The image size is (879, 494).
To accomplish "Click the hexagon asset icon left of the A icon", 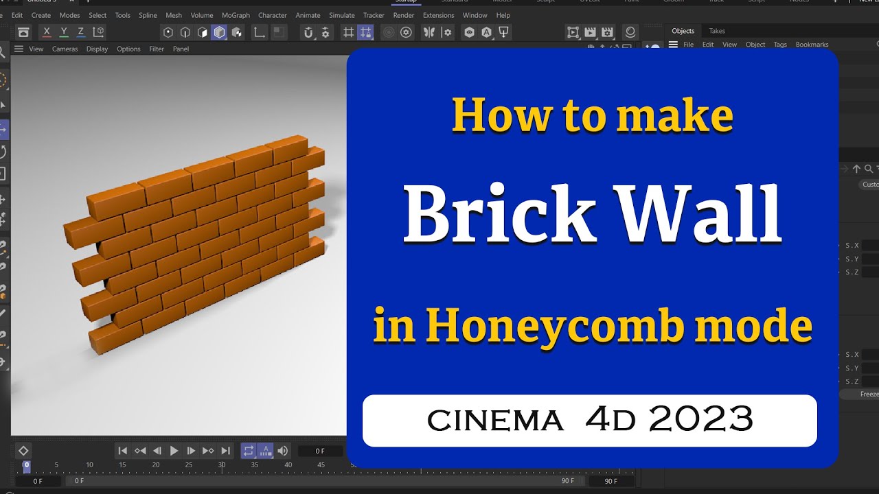I will [469, 32].
